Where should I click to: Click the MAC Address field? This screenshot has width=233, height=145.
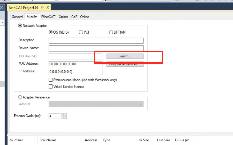[75, 64]
